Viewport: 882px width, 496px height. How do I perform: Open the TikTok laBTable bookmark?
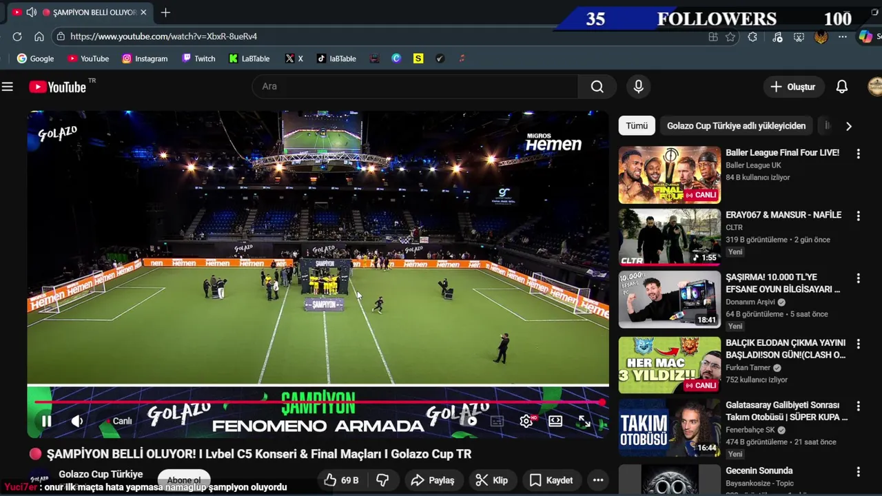[x=336, y=59]
